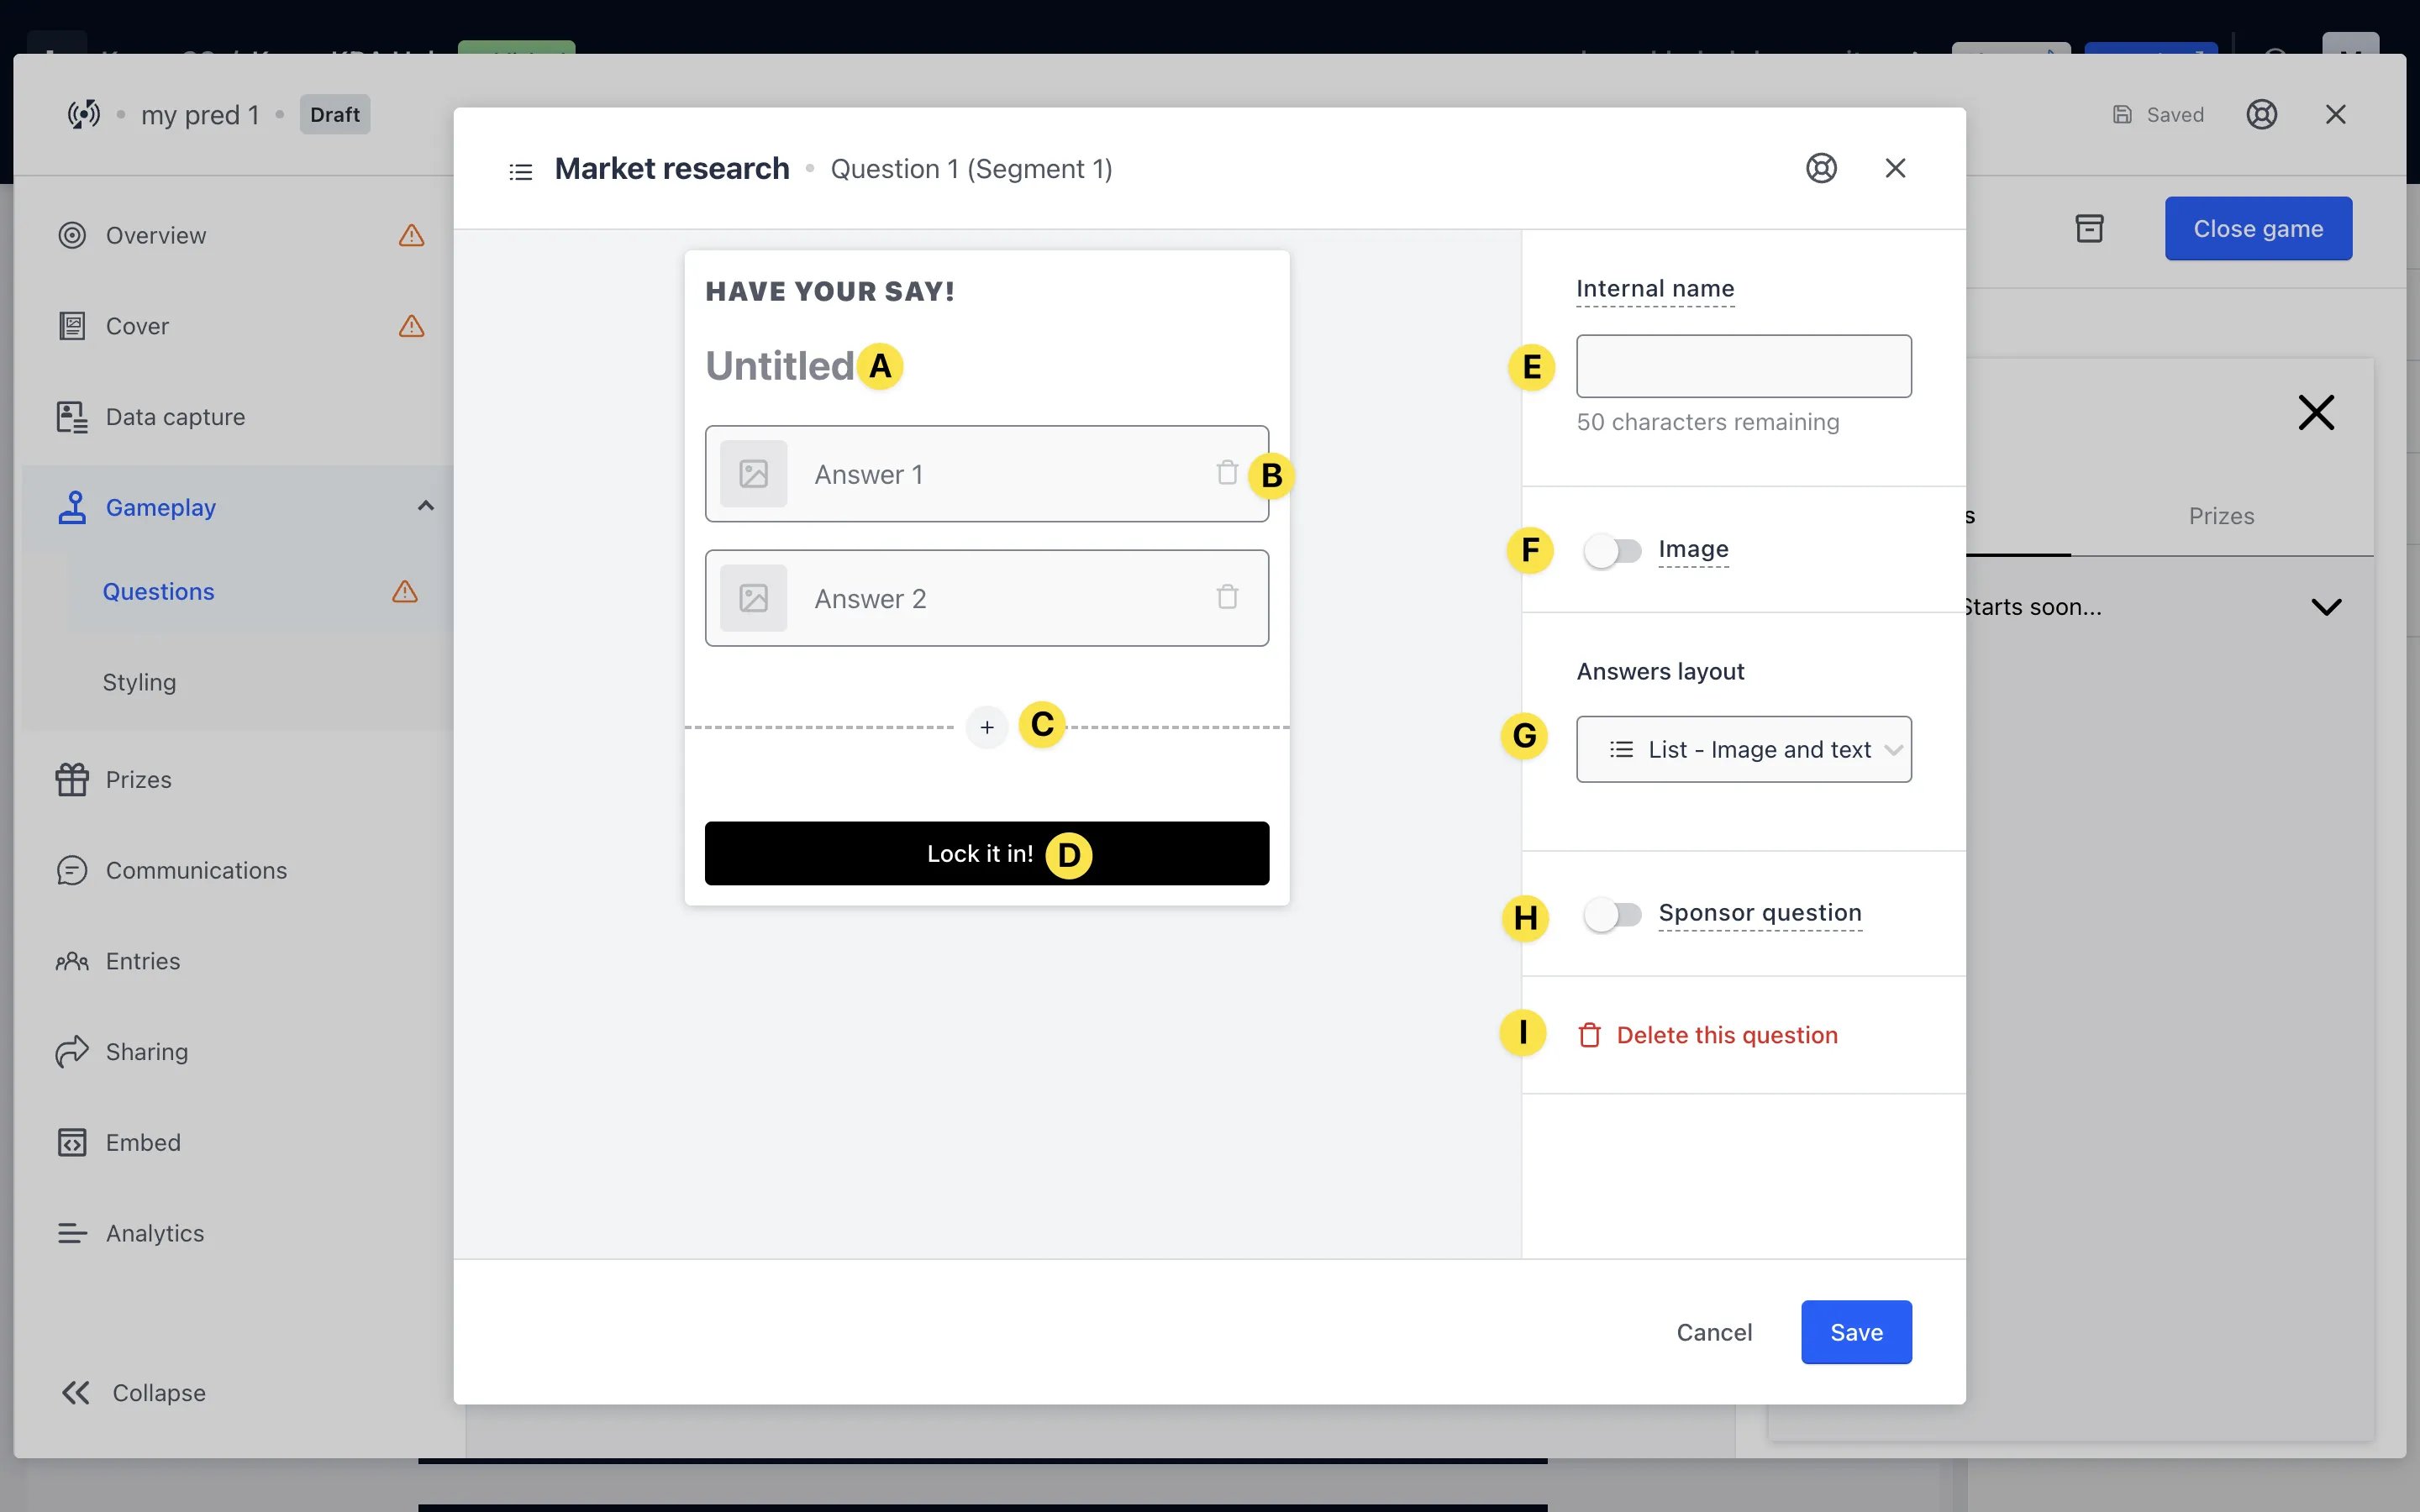Switch to the Prizes tab in the right panel
The width and height of the screenshot is (2420, 1512).
tap(2221, 516)
